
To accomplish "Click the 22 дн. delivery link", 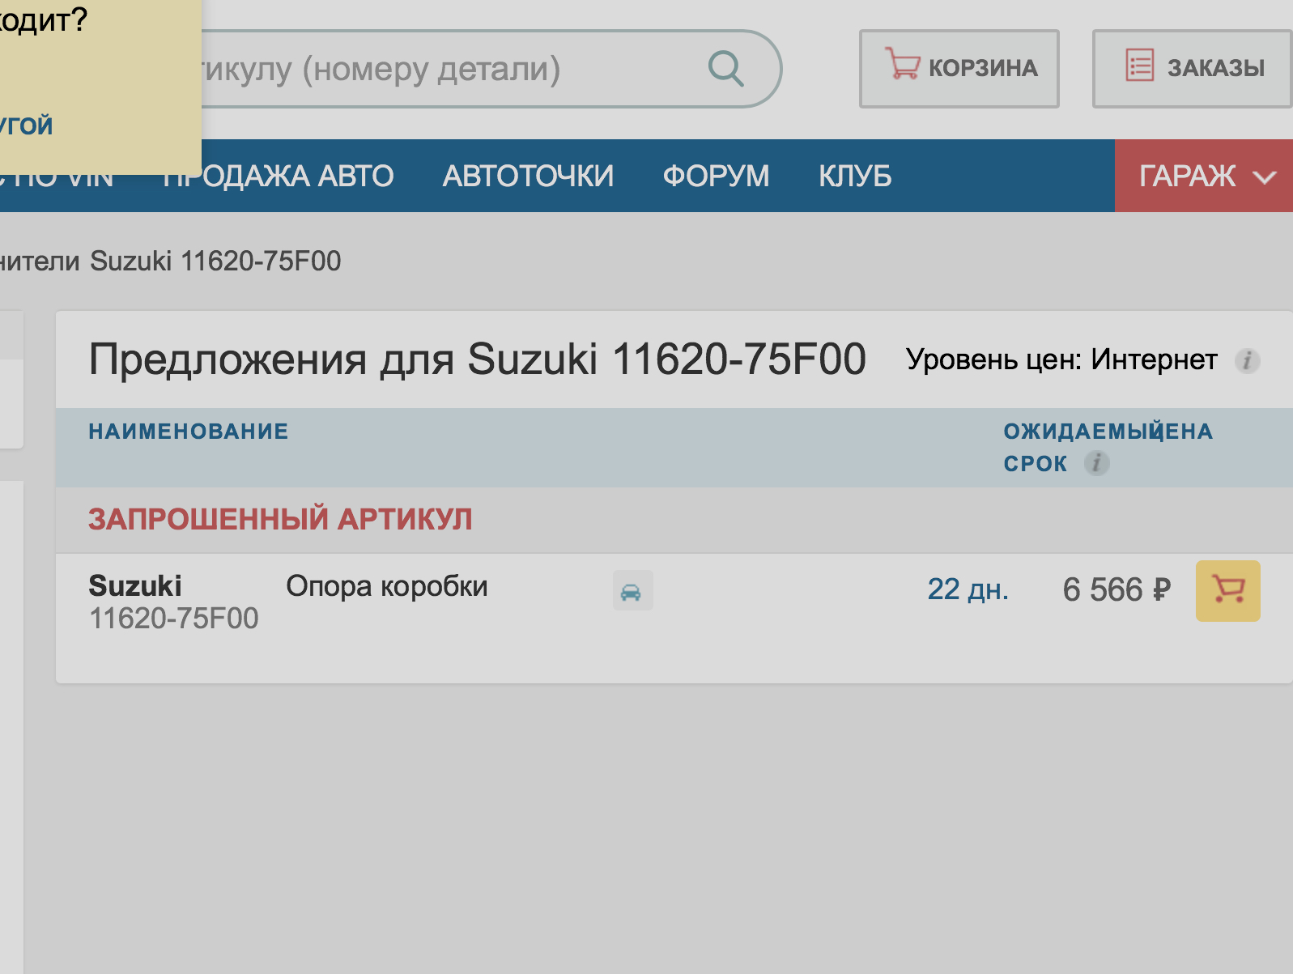I will coord(968,589).
